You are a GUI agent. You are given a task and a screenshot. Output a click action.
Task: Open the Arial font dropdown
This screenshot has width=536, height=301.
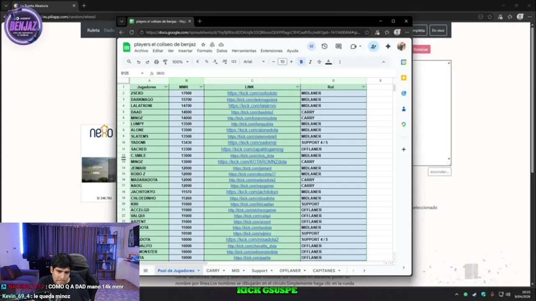(254, 61)
